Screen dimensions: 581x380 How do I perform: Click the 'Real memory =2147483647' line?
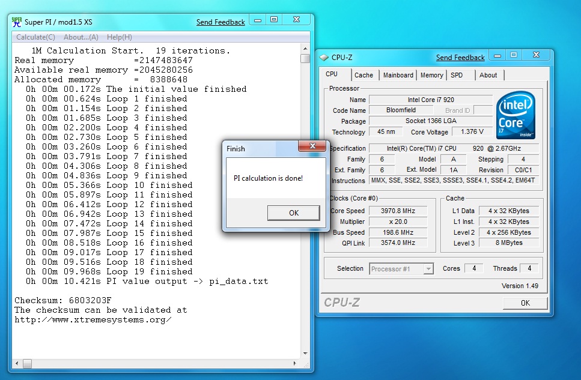pyautogui.click(x=104, y=61)
